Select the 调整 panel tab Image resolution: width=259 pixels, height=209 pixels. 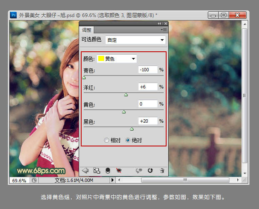87,30
